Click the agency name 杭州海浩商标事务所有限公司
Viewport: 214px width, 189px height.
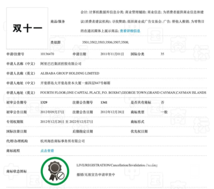63,141
